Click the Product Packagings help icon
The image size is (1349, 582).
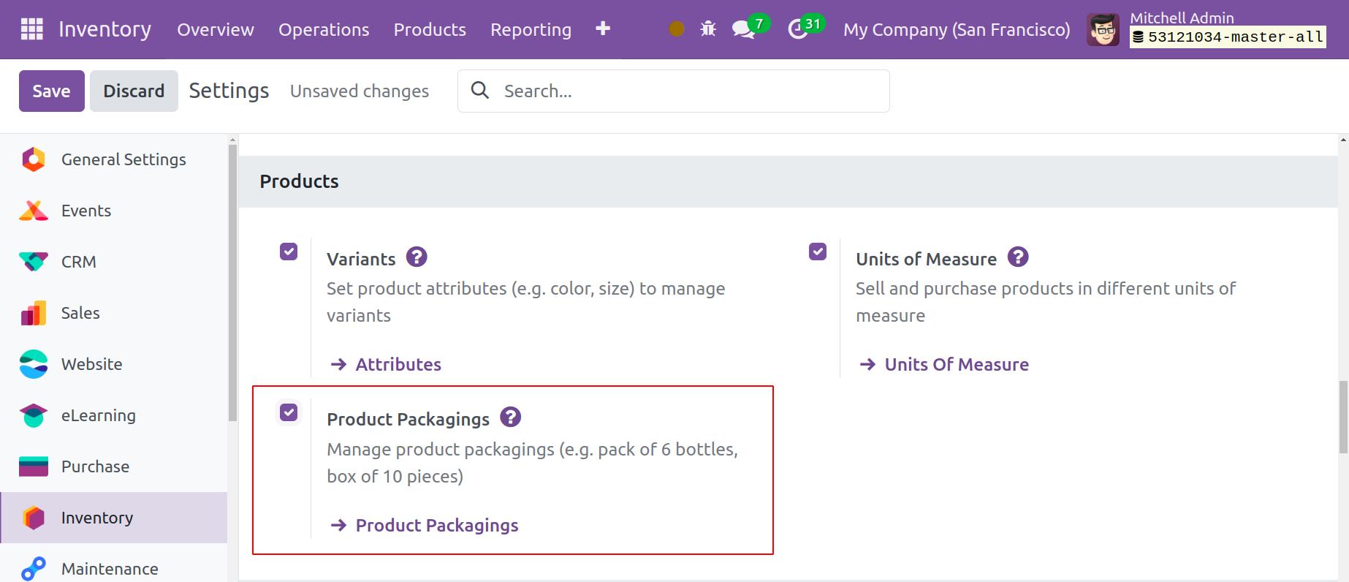(510, 417)
